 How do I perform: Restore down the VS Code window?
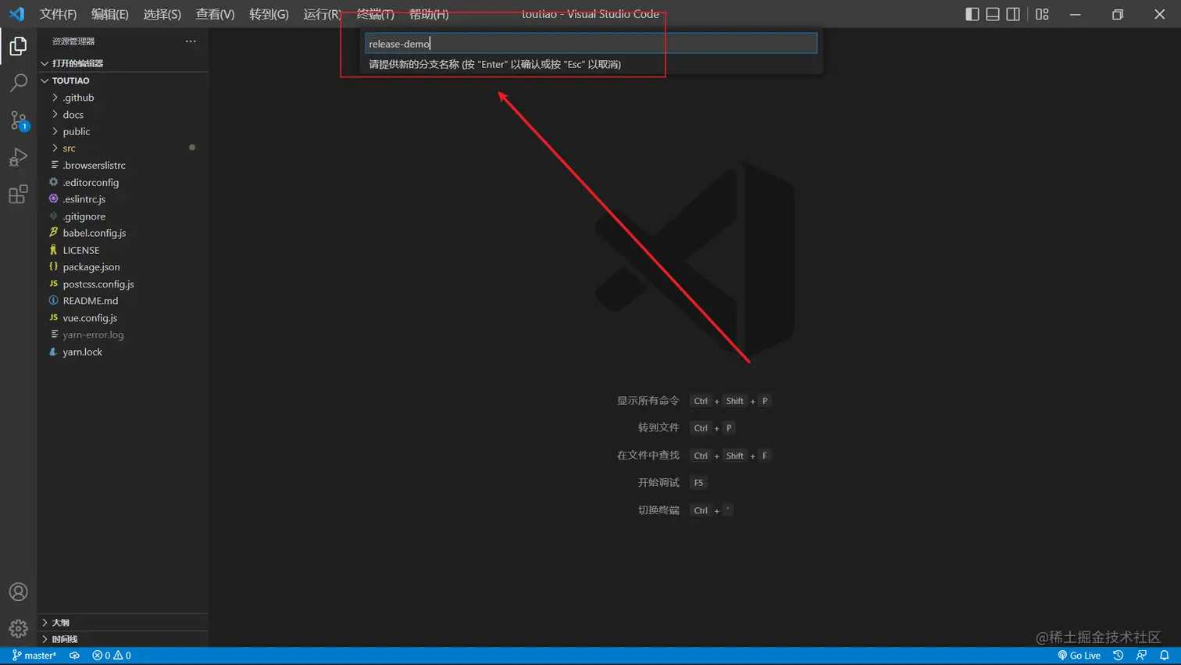click(x=1118, y=14)
